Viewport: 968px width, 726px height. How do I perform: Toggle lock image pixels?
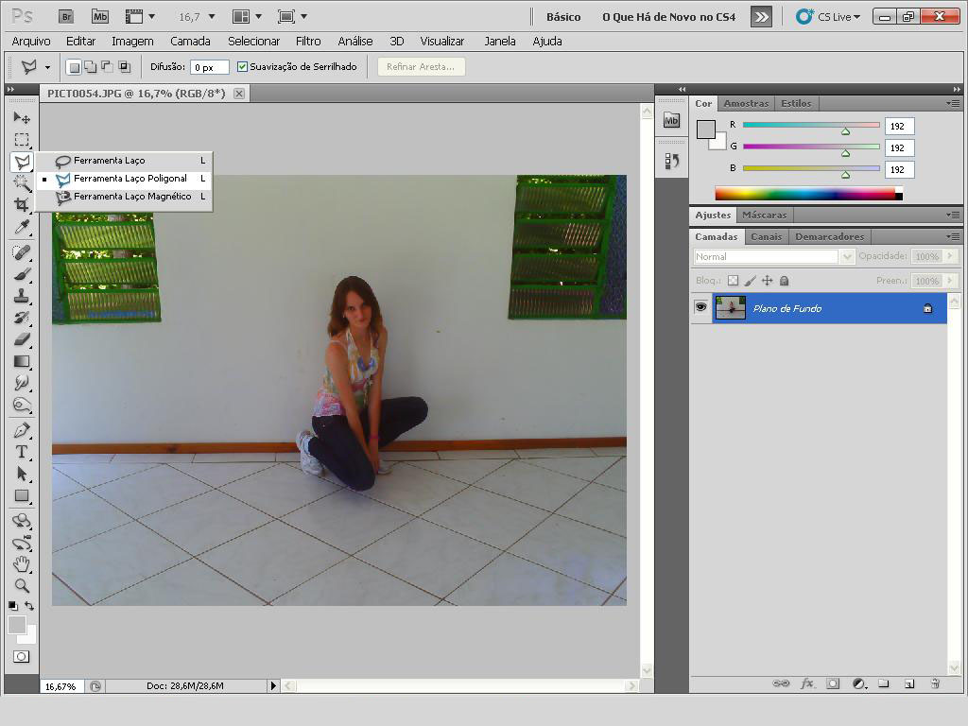pos(750,281)
